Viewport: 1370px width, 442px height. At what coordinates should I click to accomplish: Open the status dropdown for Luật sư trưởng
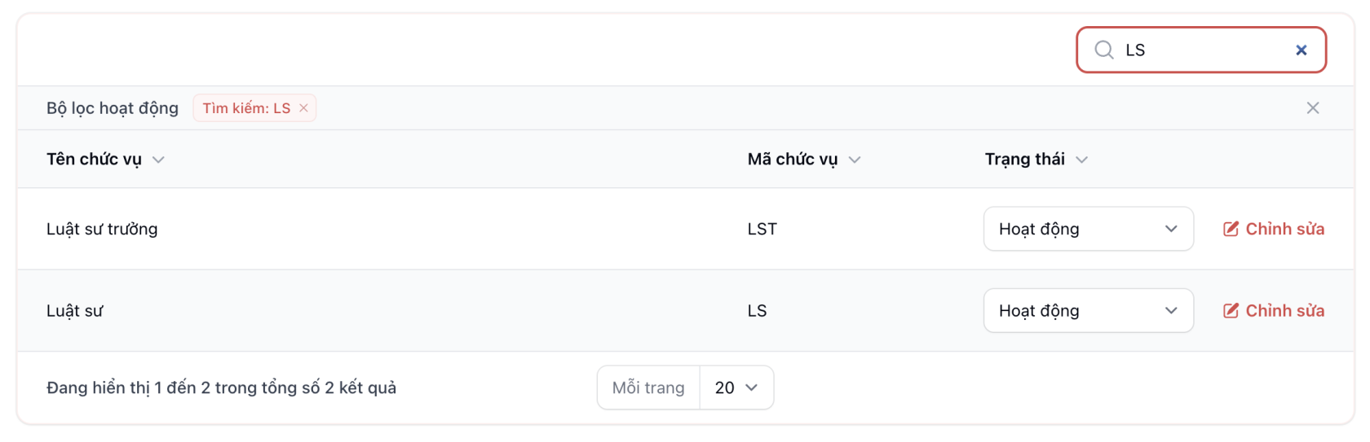click(1088, 229)
